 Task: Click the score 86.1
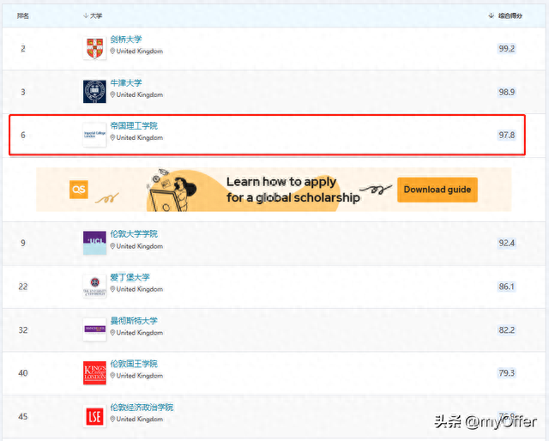507,287
